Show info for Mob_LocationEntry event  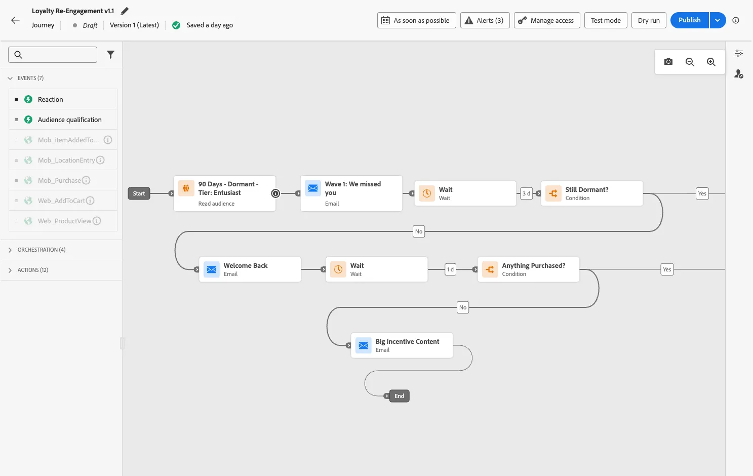tap(100, 160)
